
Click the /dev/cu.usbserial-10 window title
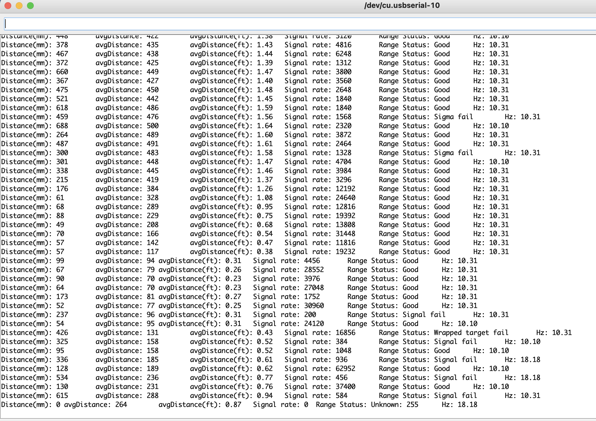tap(402, 5)
